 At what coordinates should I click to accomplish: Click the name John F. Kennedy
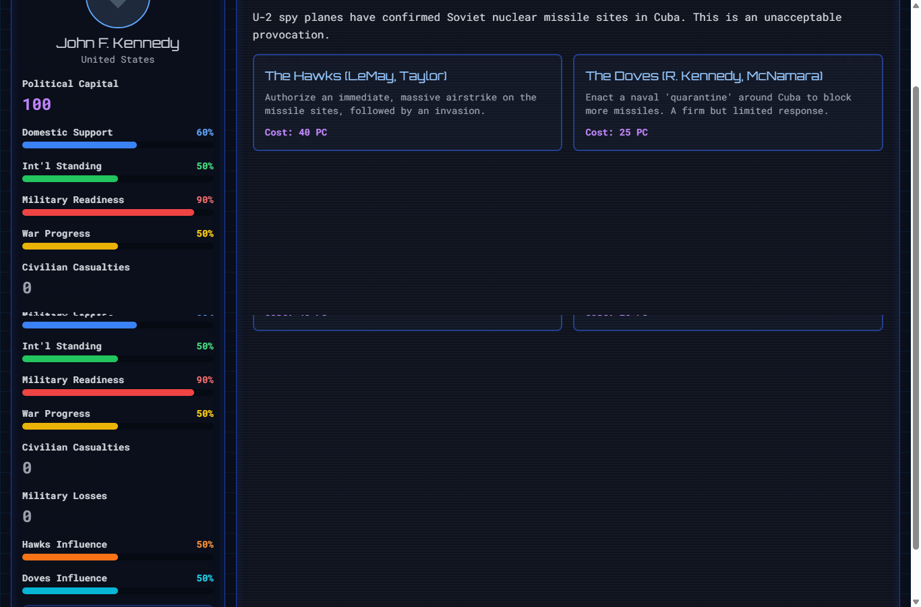(118, 43)
